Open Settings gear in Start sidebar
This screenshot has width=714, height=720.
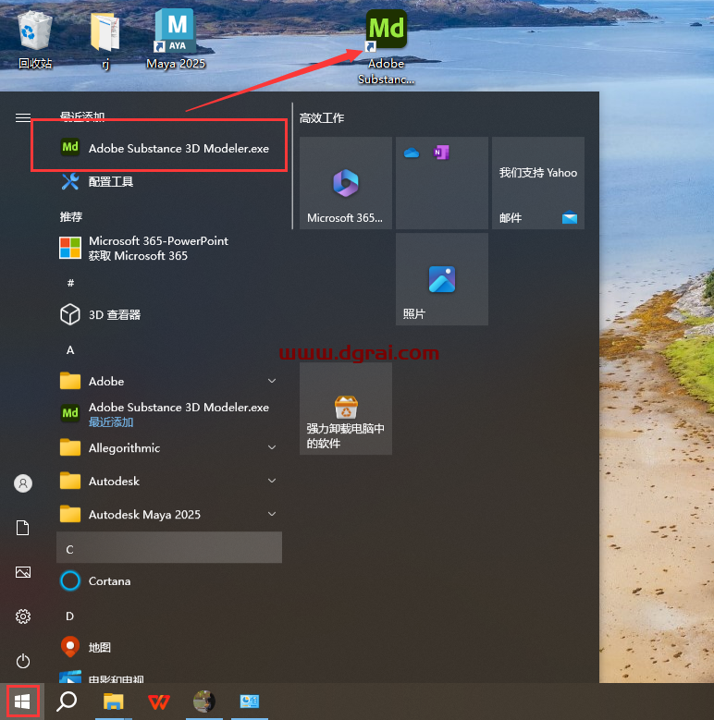click(x=23, y=616)
